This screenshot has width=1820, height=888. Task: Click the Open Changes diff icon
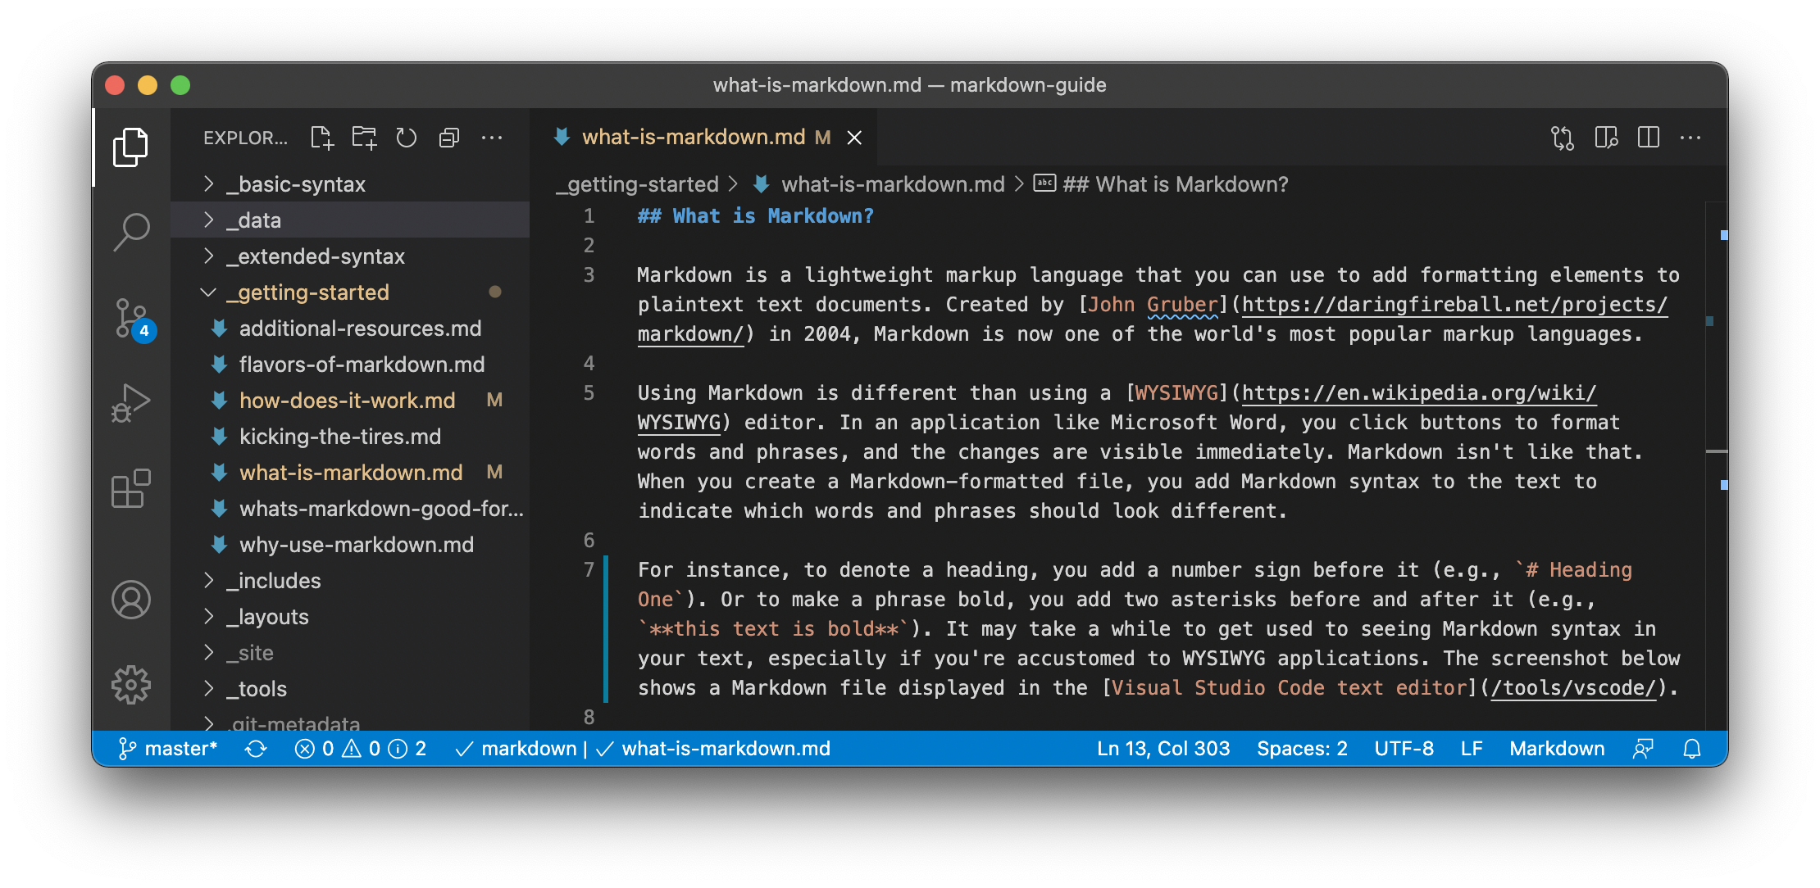1563,138
